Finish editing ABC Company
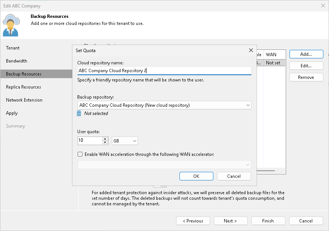329x231 pixels. (x=268, y=221)
